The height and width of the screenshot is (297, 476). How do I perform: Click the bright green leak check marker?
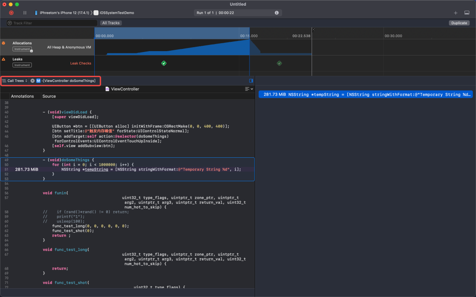point(164,63)
